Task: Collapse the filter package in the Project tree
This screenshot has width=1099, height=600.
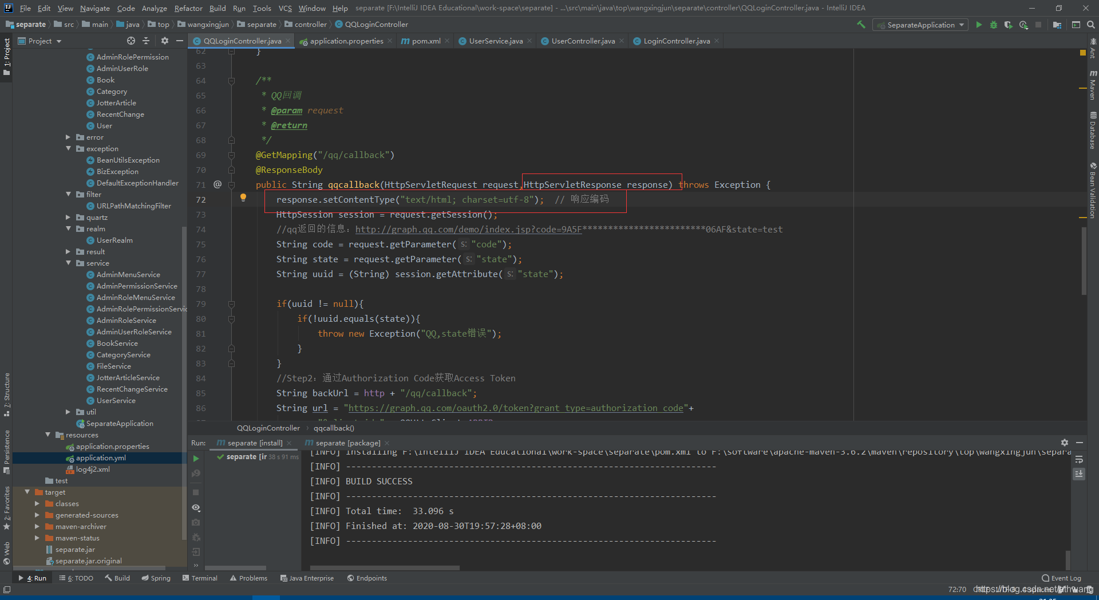Action: (68, 195)
